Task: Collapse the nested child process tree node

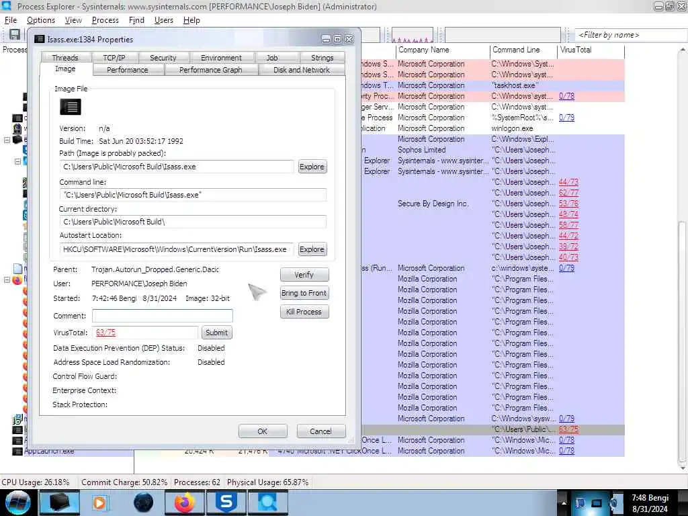Action: (17, 161)
